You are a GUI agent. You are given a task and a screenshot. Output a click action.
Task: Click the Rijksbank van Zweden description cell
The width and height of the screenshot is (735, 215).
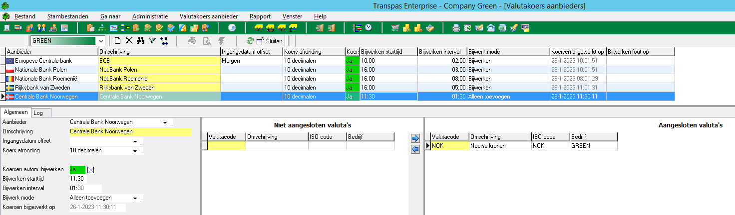159,88
